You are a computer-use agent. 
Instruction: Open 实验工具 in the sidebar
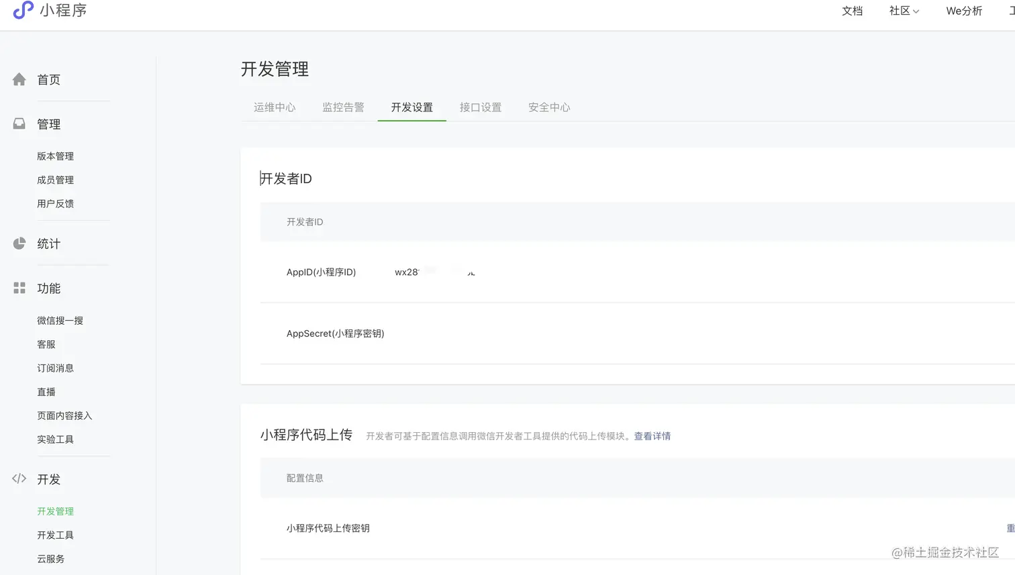[x=55, y=439]
